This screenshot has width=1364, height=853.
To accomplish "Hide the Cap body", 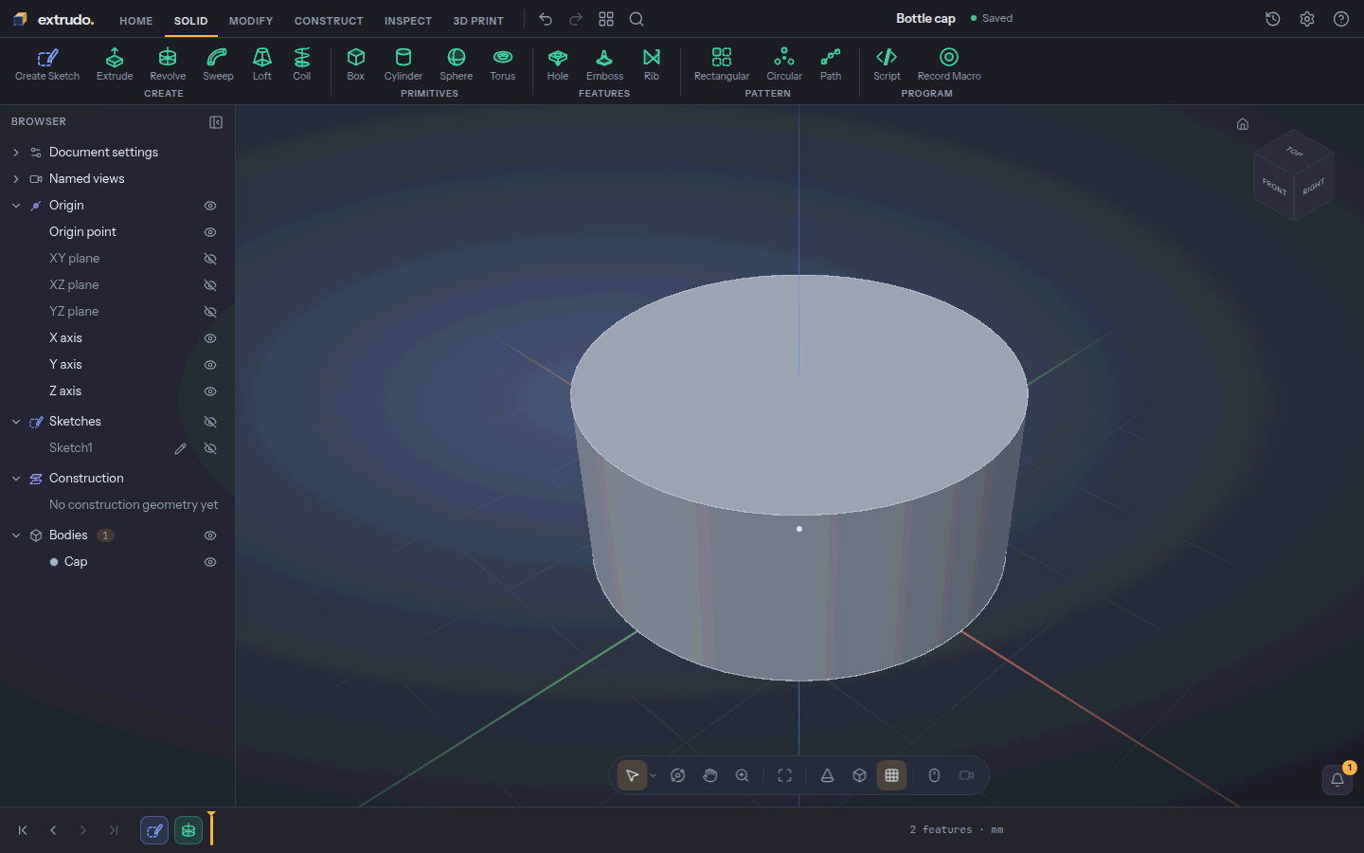I will (210, 562).
